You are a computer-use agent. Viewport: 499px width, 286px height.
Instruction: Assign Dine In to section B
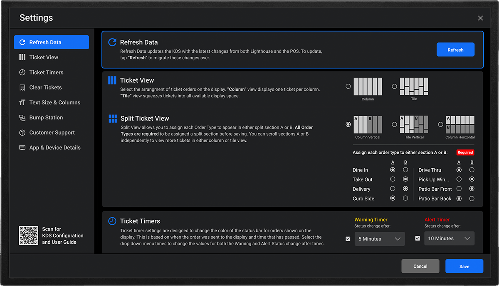[405, 170]
